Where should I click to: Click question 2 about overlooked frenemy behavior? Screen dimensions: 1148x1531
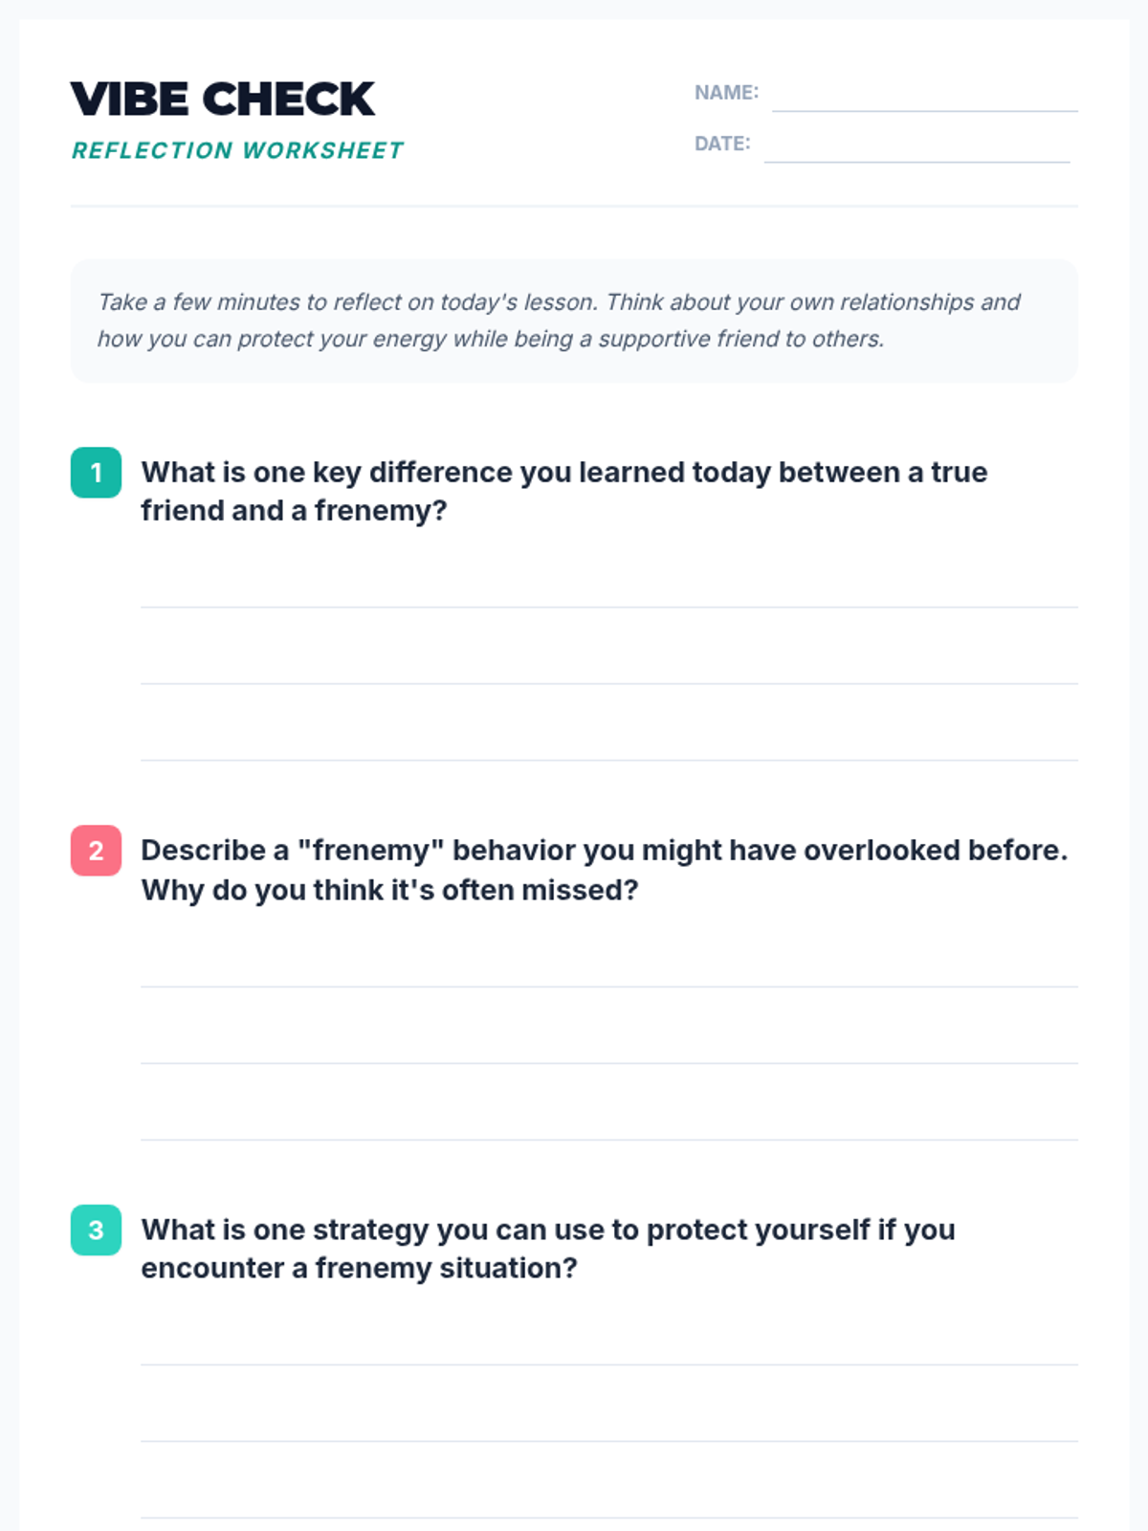tap(603, 870)
